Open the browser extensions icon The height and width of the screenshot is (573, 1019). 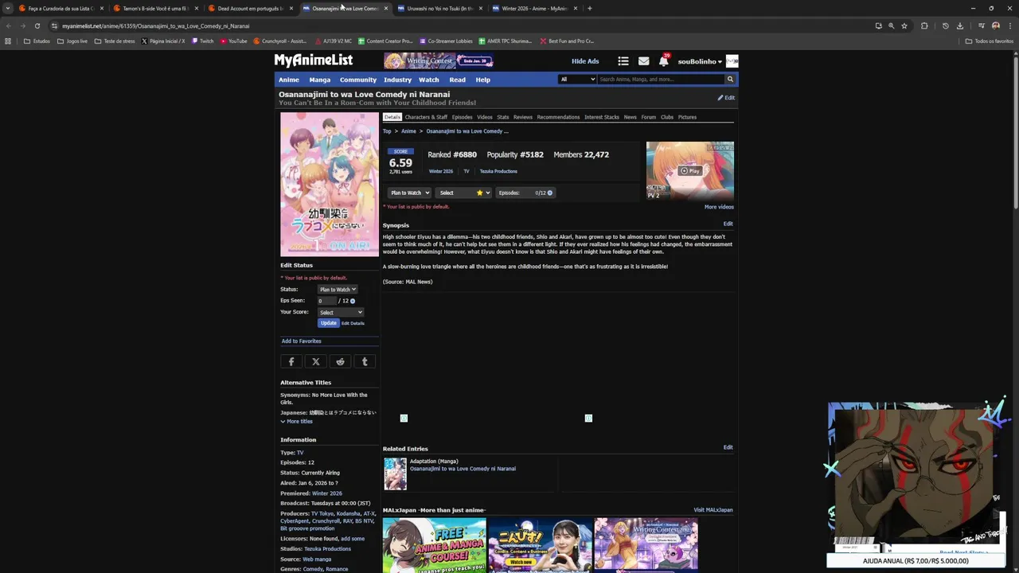point(924,25)
